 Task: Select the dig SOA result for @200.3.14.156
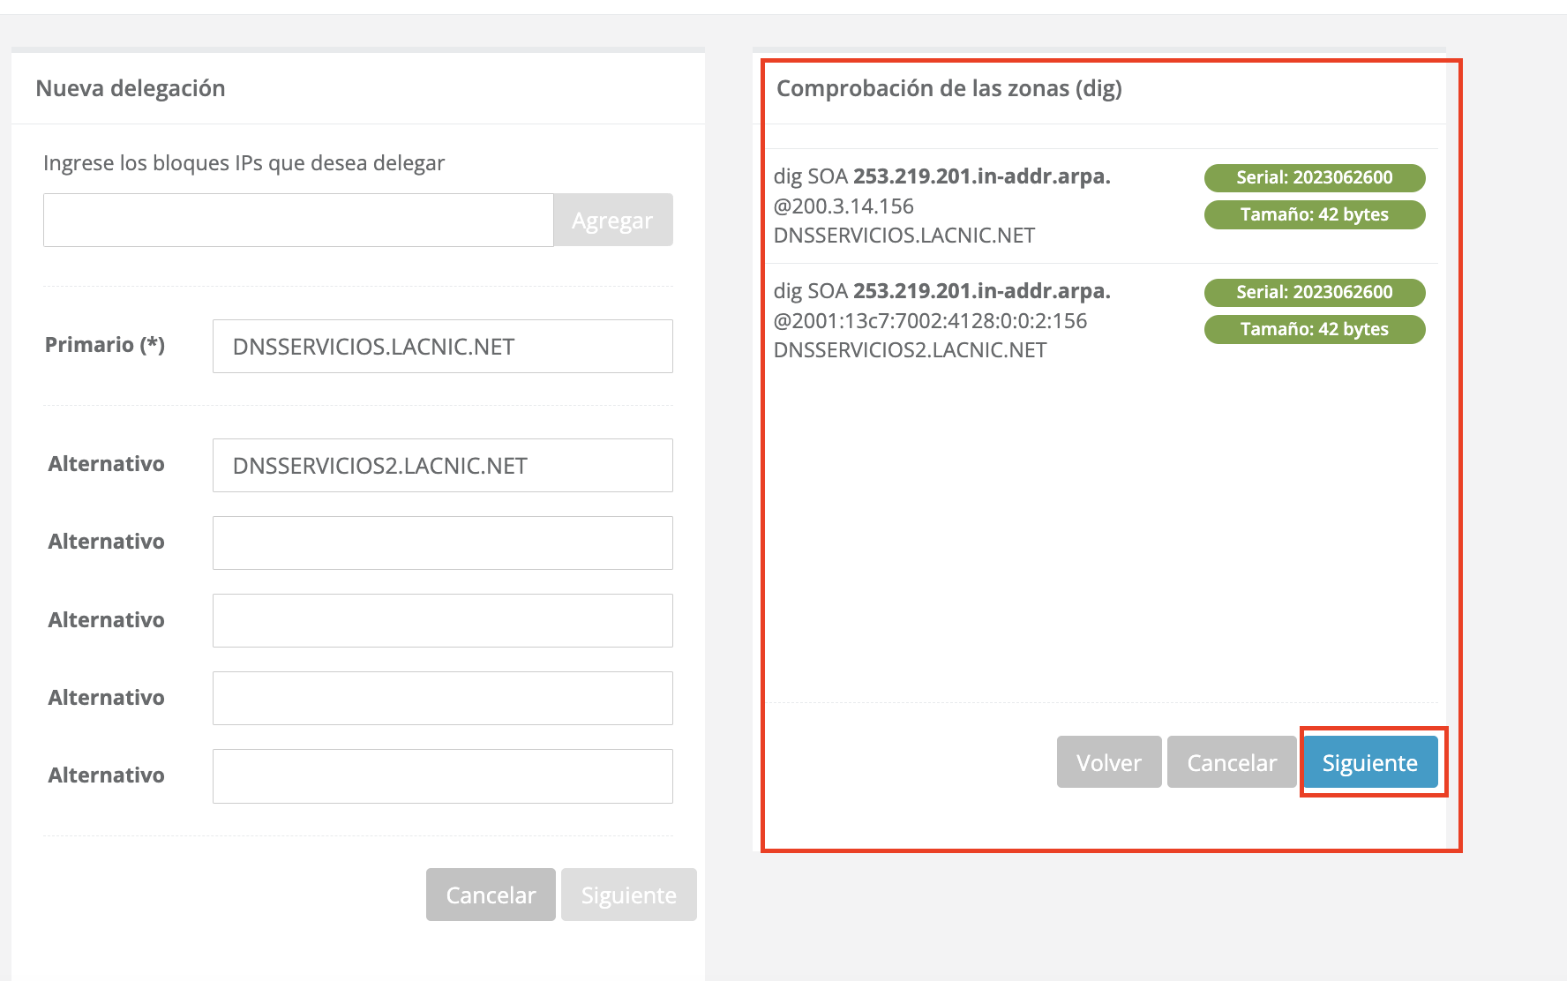click(x=941, y=206)
